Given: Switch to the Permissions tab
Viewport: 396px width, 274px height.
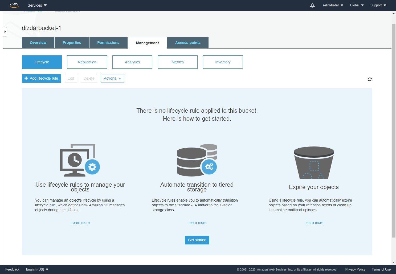Looking at the screenshot, I should [108, 43].
